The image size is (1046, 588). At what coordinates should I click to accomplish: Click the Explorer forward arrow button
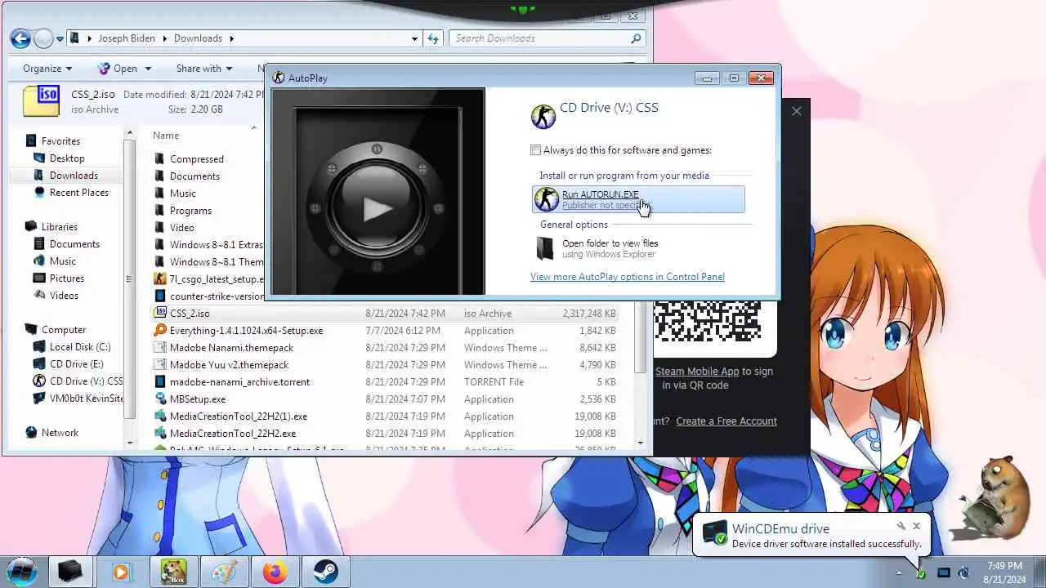[x=43, y=38]
